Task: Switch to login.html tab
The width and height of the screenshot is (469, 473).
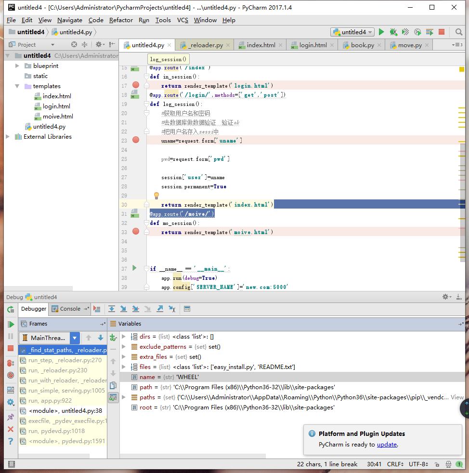Action: coord(313,45)
